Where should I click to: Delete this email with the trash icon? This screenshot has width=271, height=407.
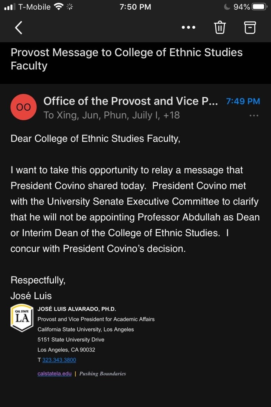pyautogui.click(x=220, y=28)
